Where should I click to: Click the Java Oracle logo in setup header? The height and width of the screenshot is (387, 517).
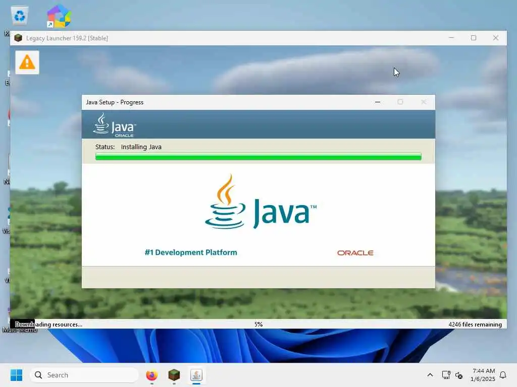click(115, 125)
